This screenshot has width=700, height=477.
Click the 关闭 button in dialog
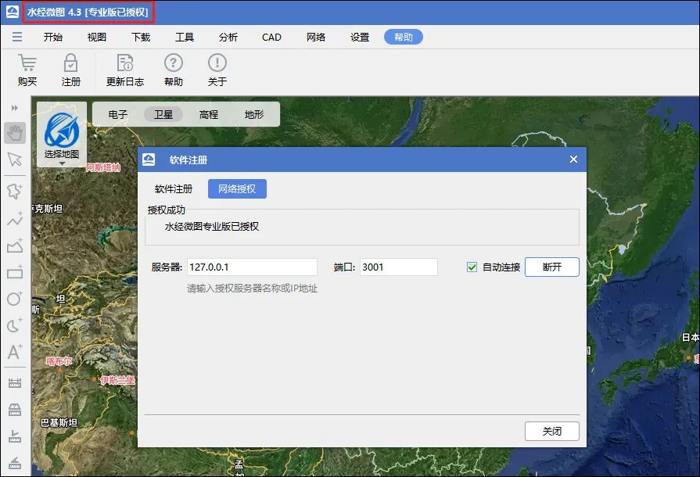click(x=551, y=431)
